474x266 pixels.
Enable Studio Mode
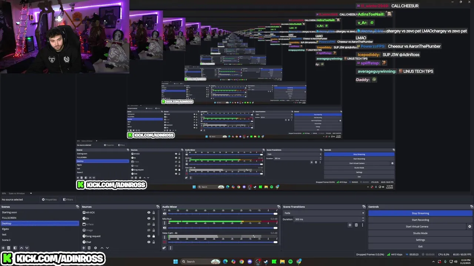pyautogui.click(x=420, y=233)
